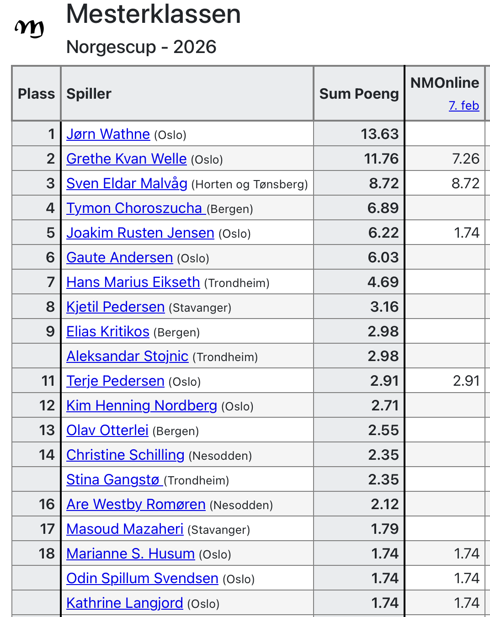490x617 pixels.
Task: Open the 7. feb NMOnline link
Action: coord(463,106)
